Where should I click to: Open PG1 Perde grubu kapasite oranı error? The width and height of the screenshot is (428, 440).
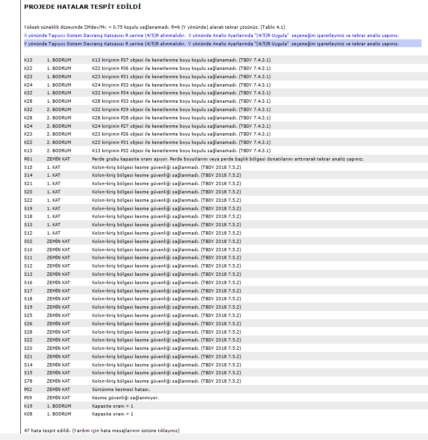228,159
